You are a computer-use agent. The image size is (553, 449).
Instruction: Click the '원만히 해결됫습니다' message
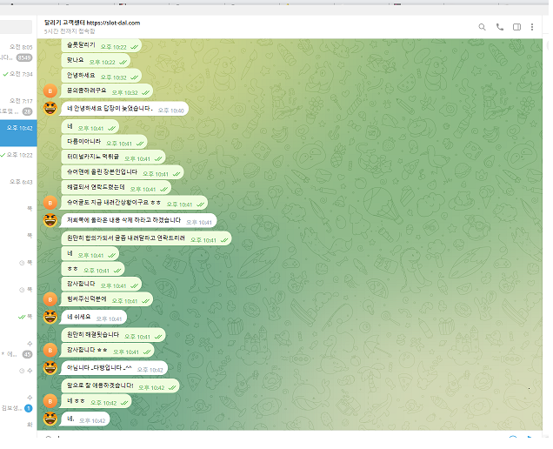pyautogui.click(x=113, y=335)
